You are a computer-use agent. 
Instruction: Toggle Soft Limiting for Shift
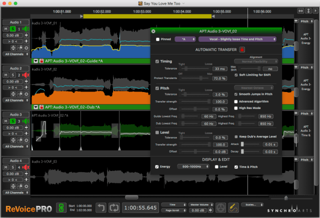coord(236,75)
